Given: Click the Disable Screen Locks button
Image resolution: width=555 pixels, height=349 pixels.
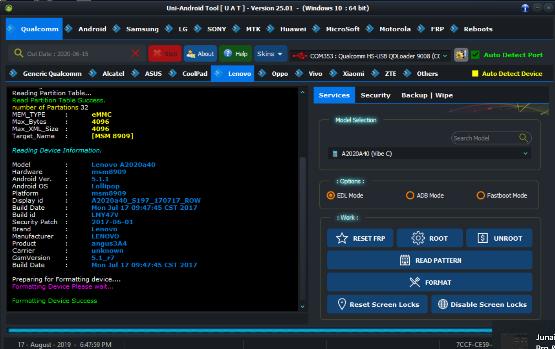Looking at the screenshot, I should point(482,304).
